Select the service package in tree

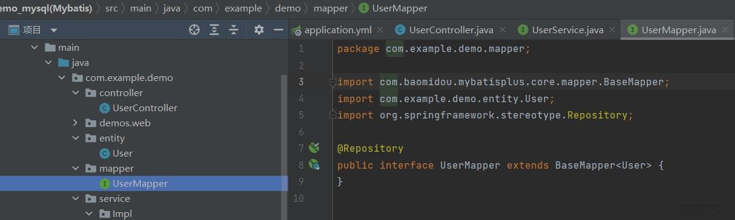114,199
